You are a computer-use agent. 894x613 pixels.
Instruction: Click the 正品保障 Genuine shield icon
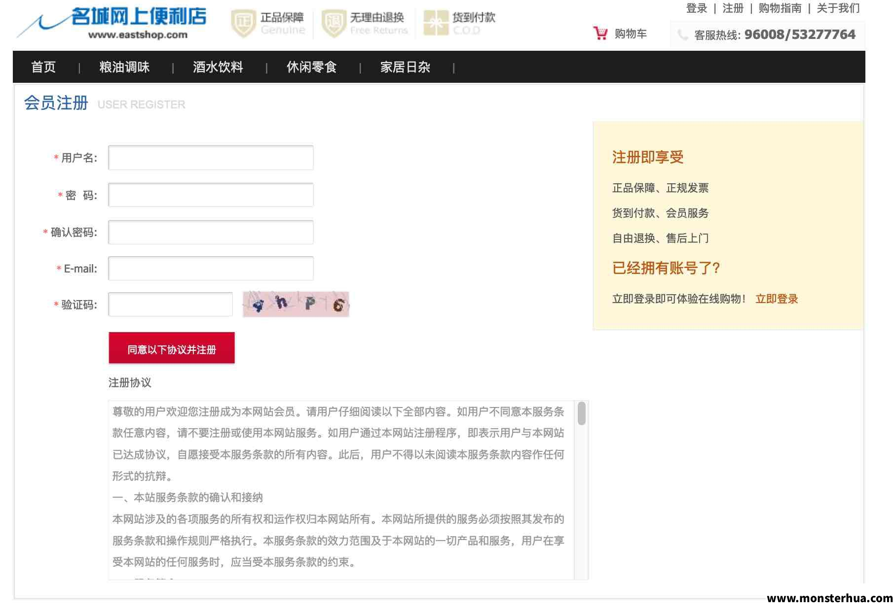(243, 23)
